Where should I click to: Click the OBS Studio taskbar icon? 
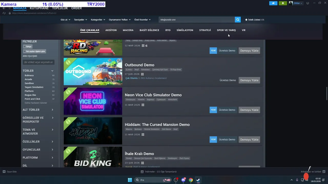click(176, 180)
